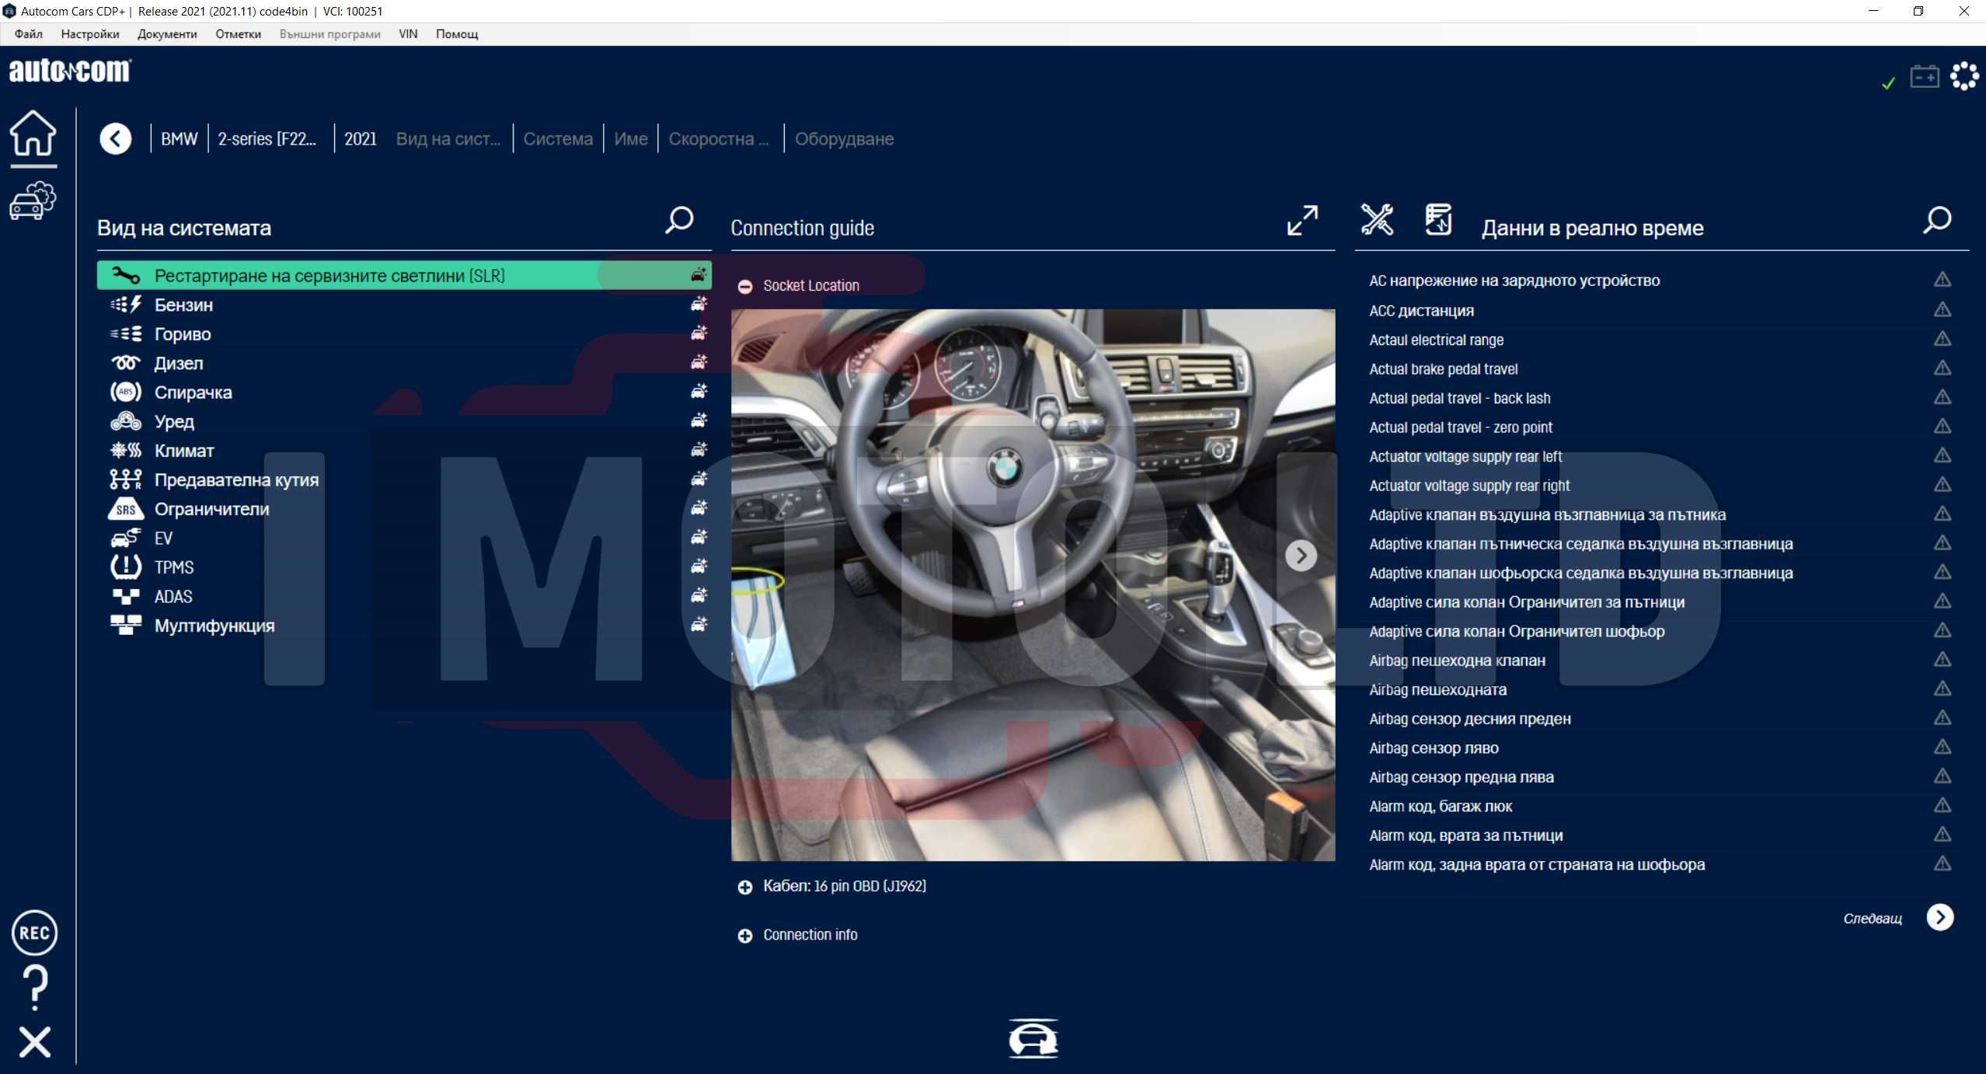Open the wrench and screwdriver tools icon
1986x1074 pixels.
point(1377,220)
